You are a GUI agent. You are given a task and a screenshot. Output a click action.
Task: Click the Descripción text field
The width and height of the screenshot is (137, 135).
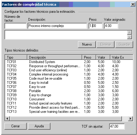(57, 26)
